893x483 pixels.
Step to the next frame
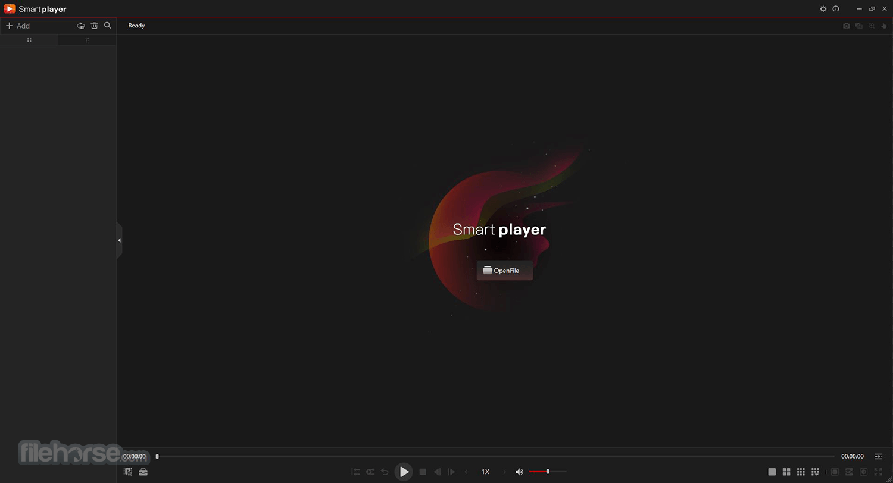coord(451,472)
